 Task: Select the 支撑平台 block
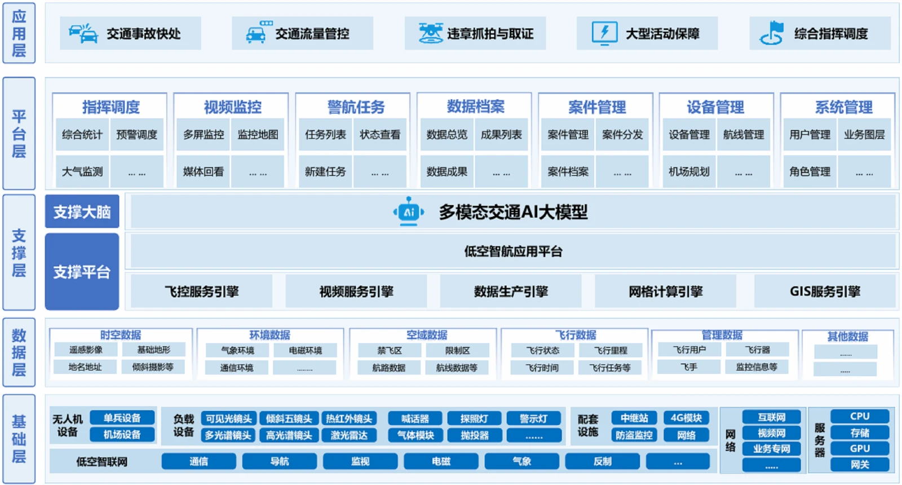click(x=82, y=272)
